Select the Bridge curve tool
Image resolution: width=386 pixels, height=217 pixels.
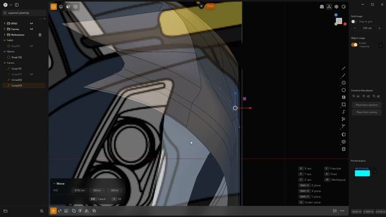point(343,126)
